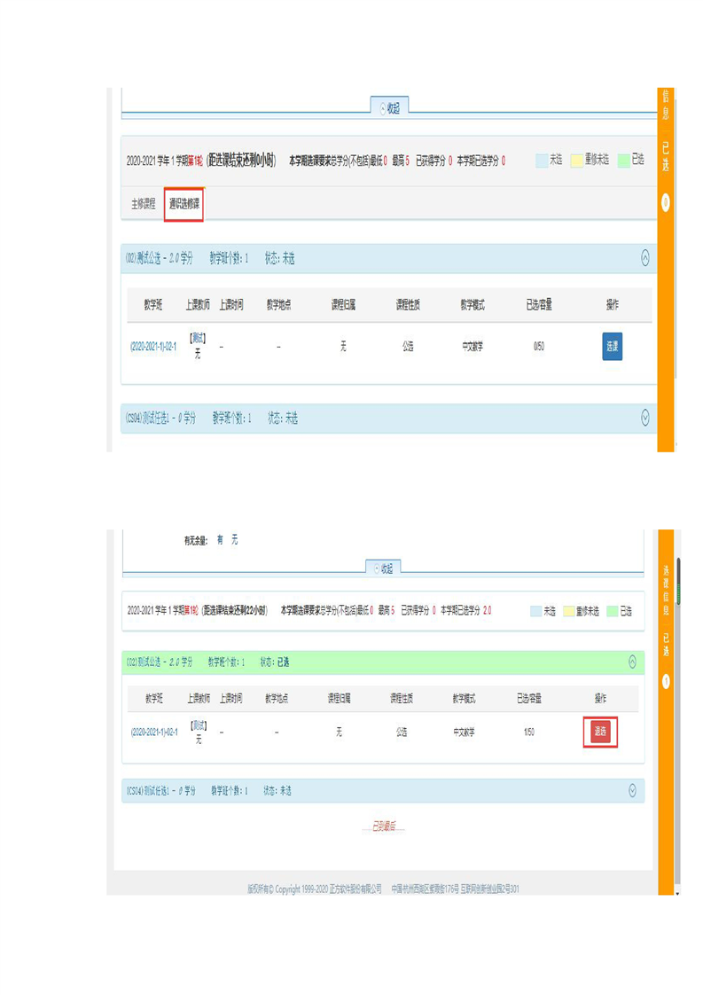Click the page's vertical scrollbar thumb

pyautogui.click(x=678, y=581)
